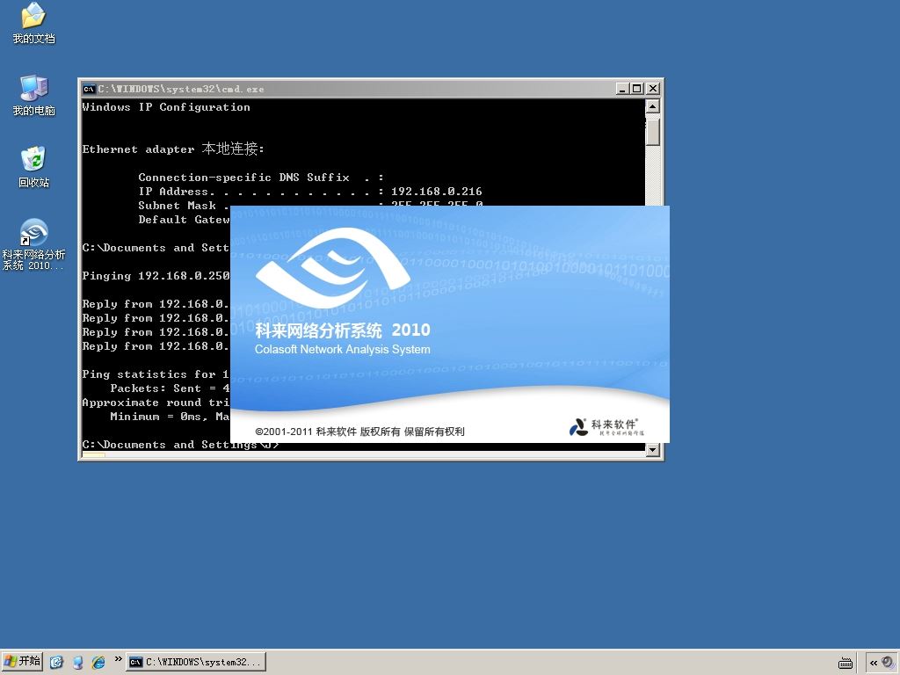Click the cmd.exe window title bar
The height and width of the screenshot is (675, 900).
(371, 89)
